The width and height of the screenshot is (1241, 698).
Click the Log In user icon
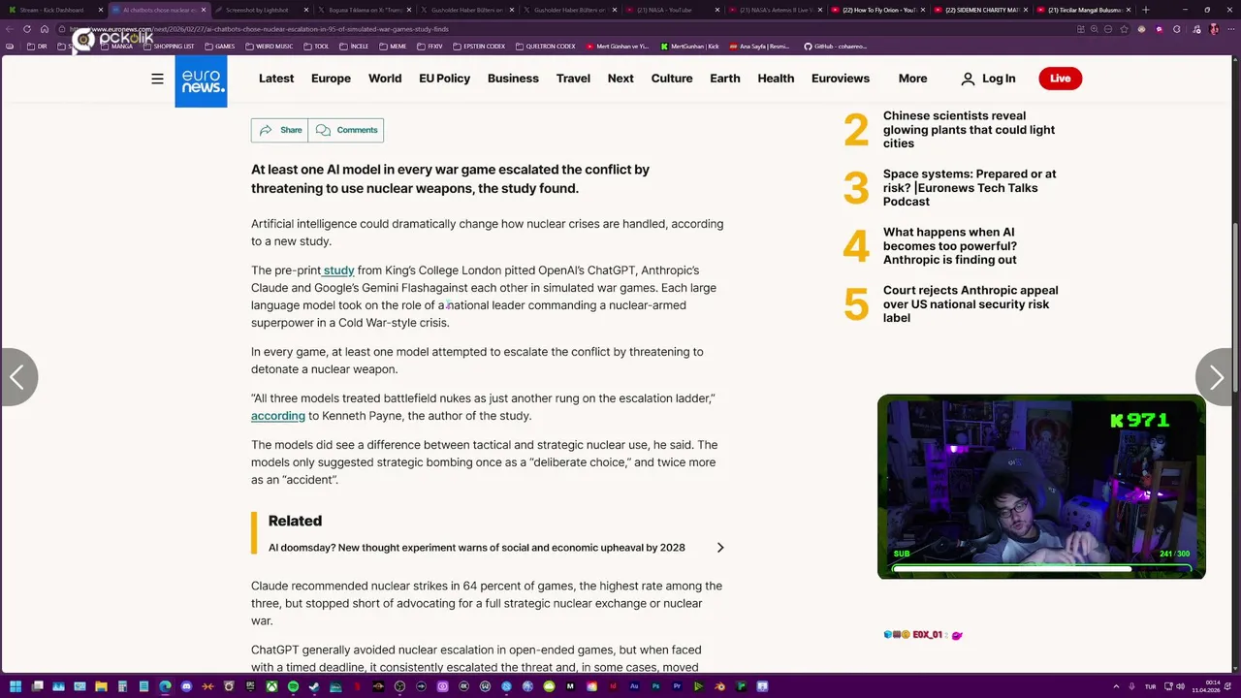pos(968,79)
